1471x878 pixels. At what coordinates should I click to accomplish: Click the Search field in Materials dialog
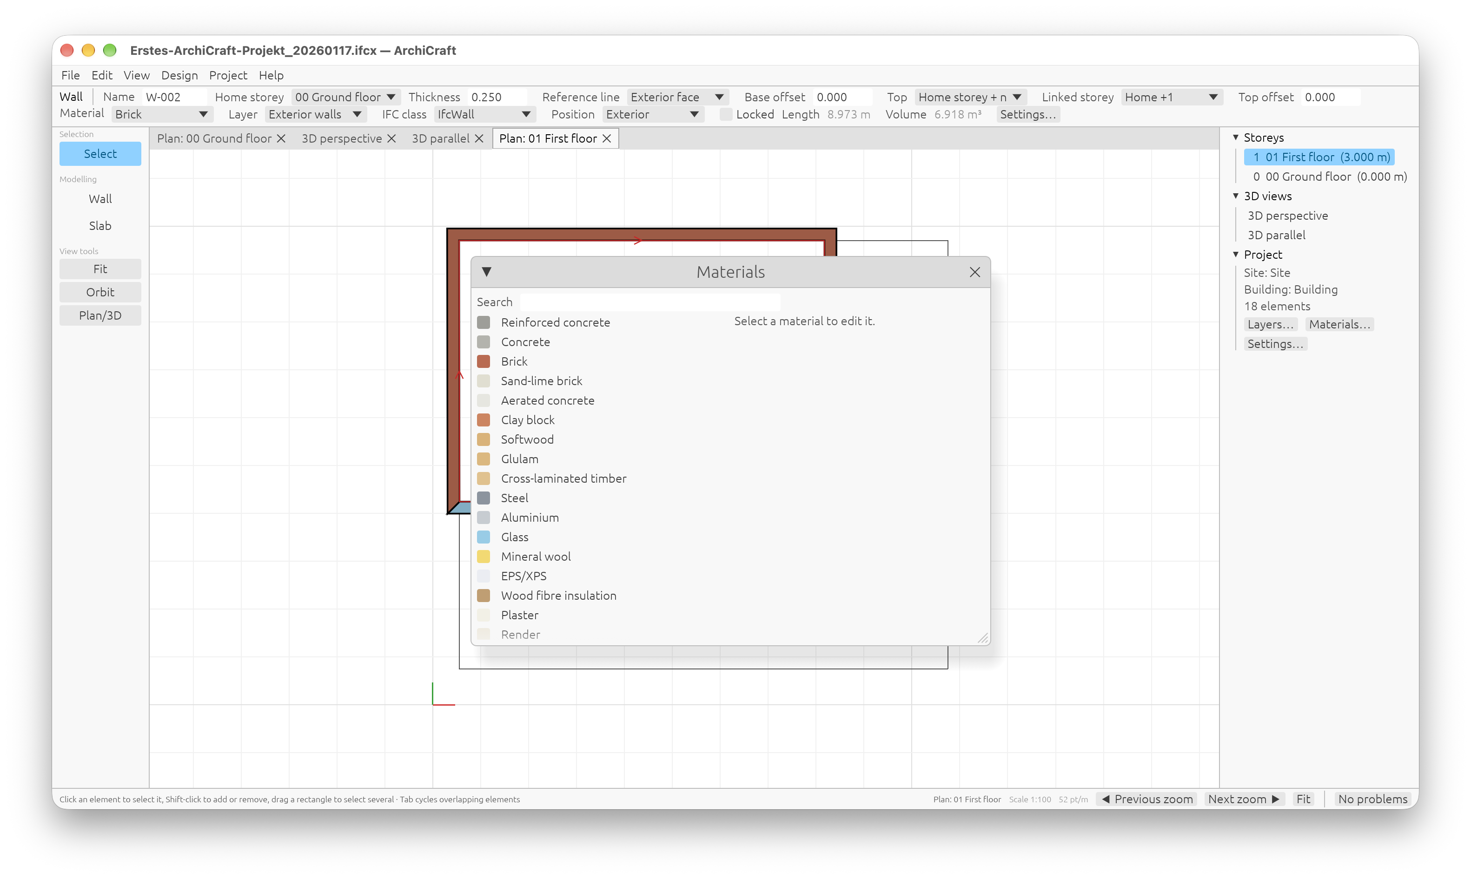pos(650,302)
